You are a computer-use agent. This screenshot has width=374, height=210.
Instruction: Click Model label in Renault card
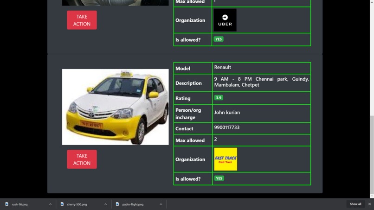(183, 69)
